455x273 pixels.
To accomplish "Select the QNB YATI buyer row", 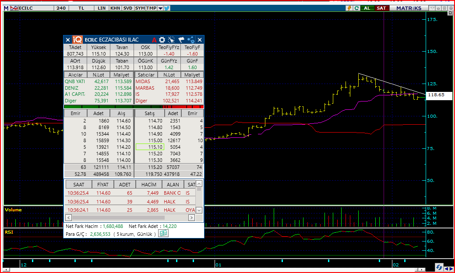I will pyautogui.click(x=99, y=81).
